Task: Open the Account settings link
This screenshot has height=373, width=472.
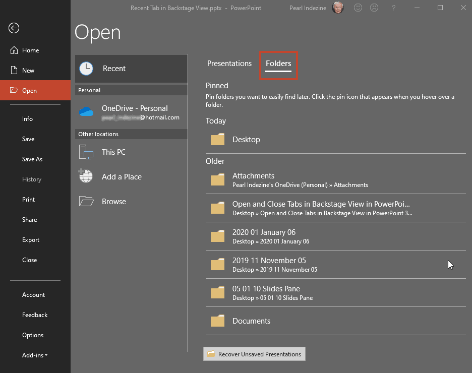Action: (x=33, y=294)
